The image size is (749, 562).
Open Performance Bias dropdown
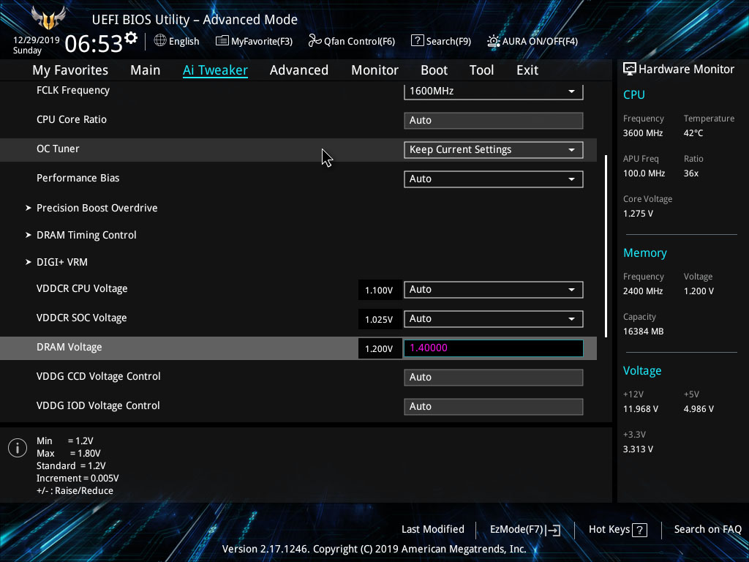[494, 179]
